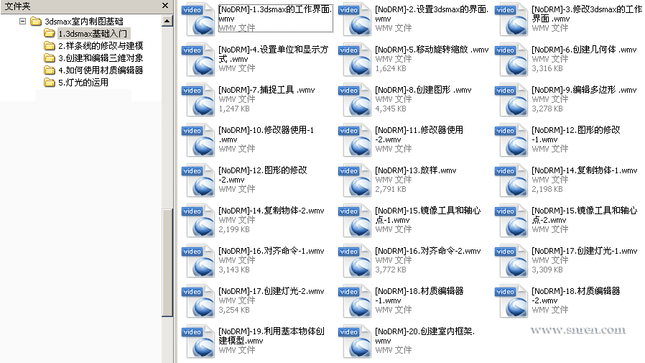Click video icon for 18.材质编辑器-1.wmv
Screen dimensions: 645x363
click(355, 302)
